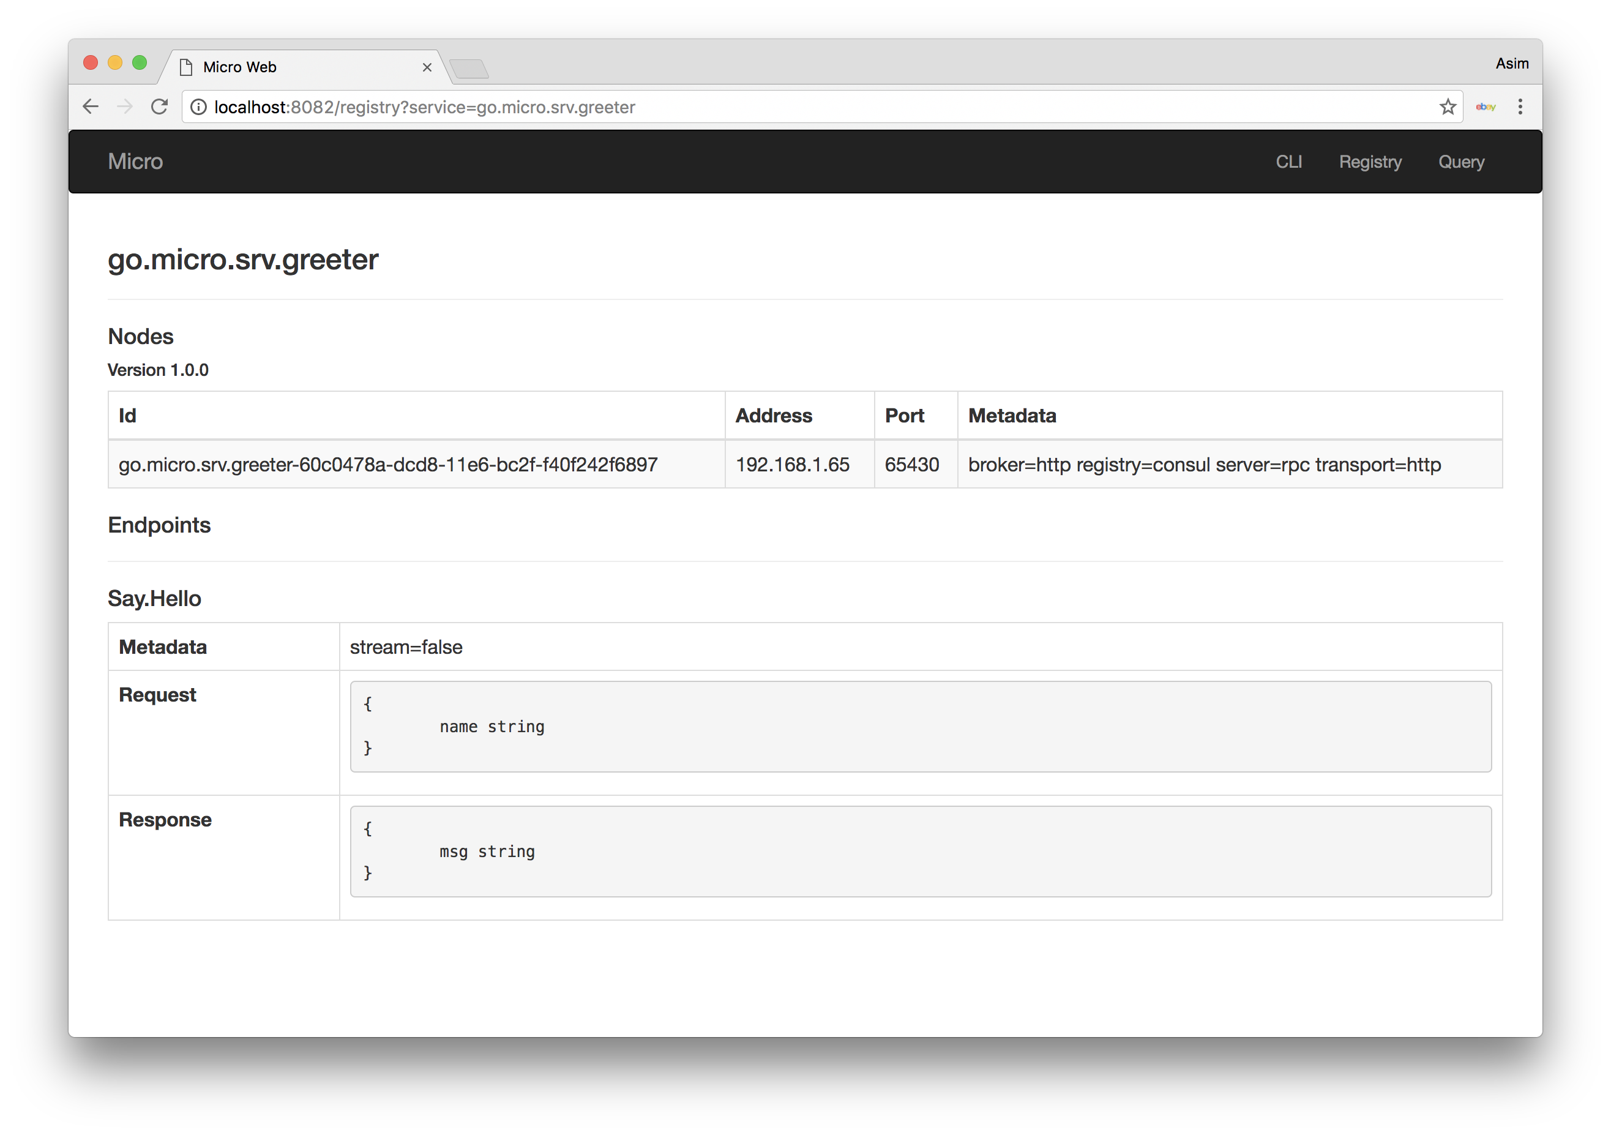Image resolution: width=1611 pixels, height=1135 pixels.
Task: Open a new tab button
Action: [469, 69]
